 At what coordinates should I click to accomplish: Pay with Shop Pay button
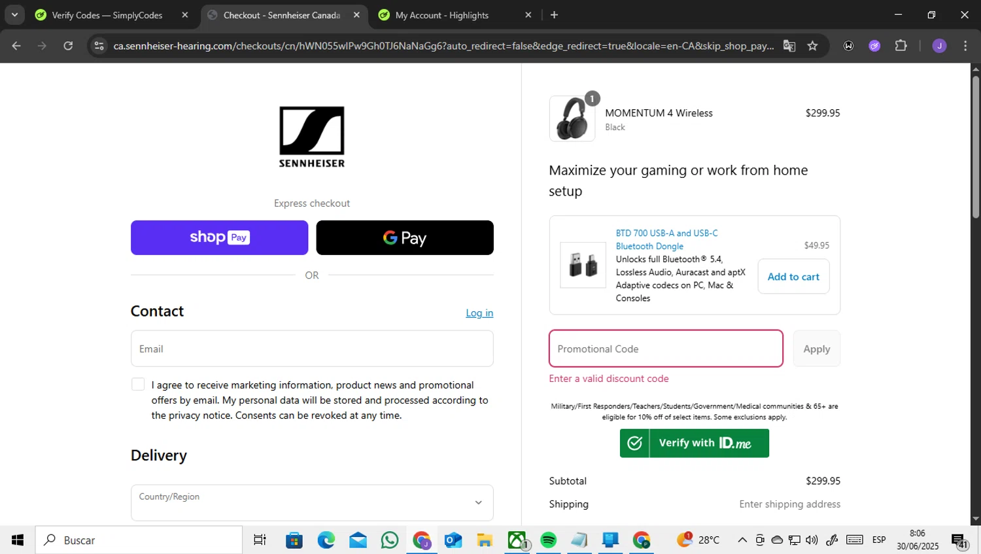pyautogui.click(x=219, y=237)
